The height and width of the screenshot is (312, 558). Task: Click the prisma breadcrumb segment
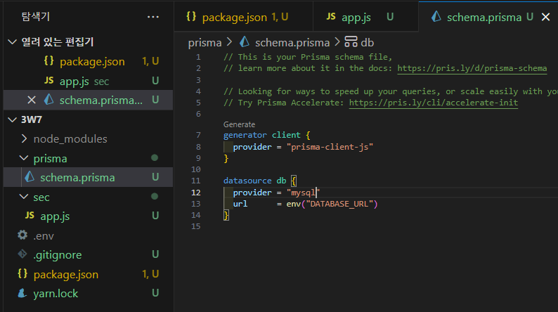click(205, 43)
